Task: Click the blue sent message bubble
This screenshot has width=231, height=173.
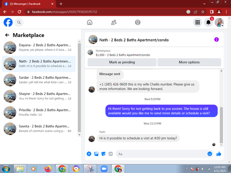Action: (161, 111)
